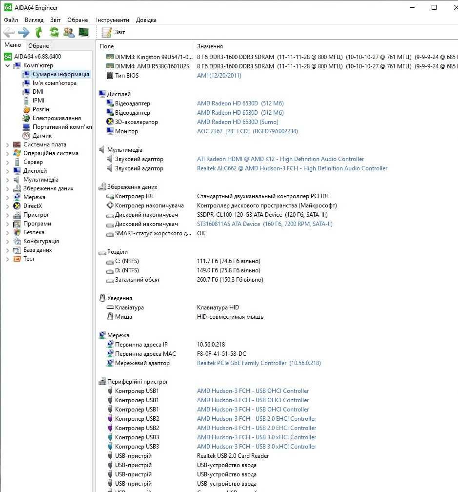458x492 pixels.
Task: Expand the Системна плата tree node
Action: [x=7, y=144]
